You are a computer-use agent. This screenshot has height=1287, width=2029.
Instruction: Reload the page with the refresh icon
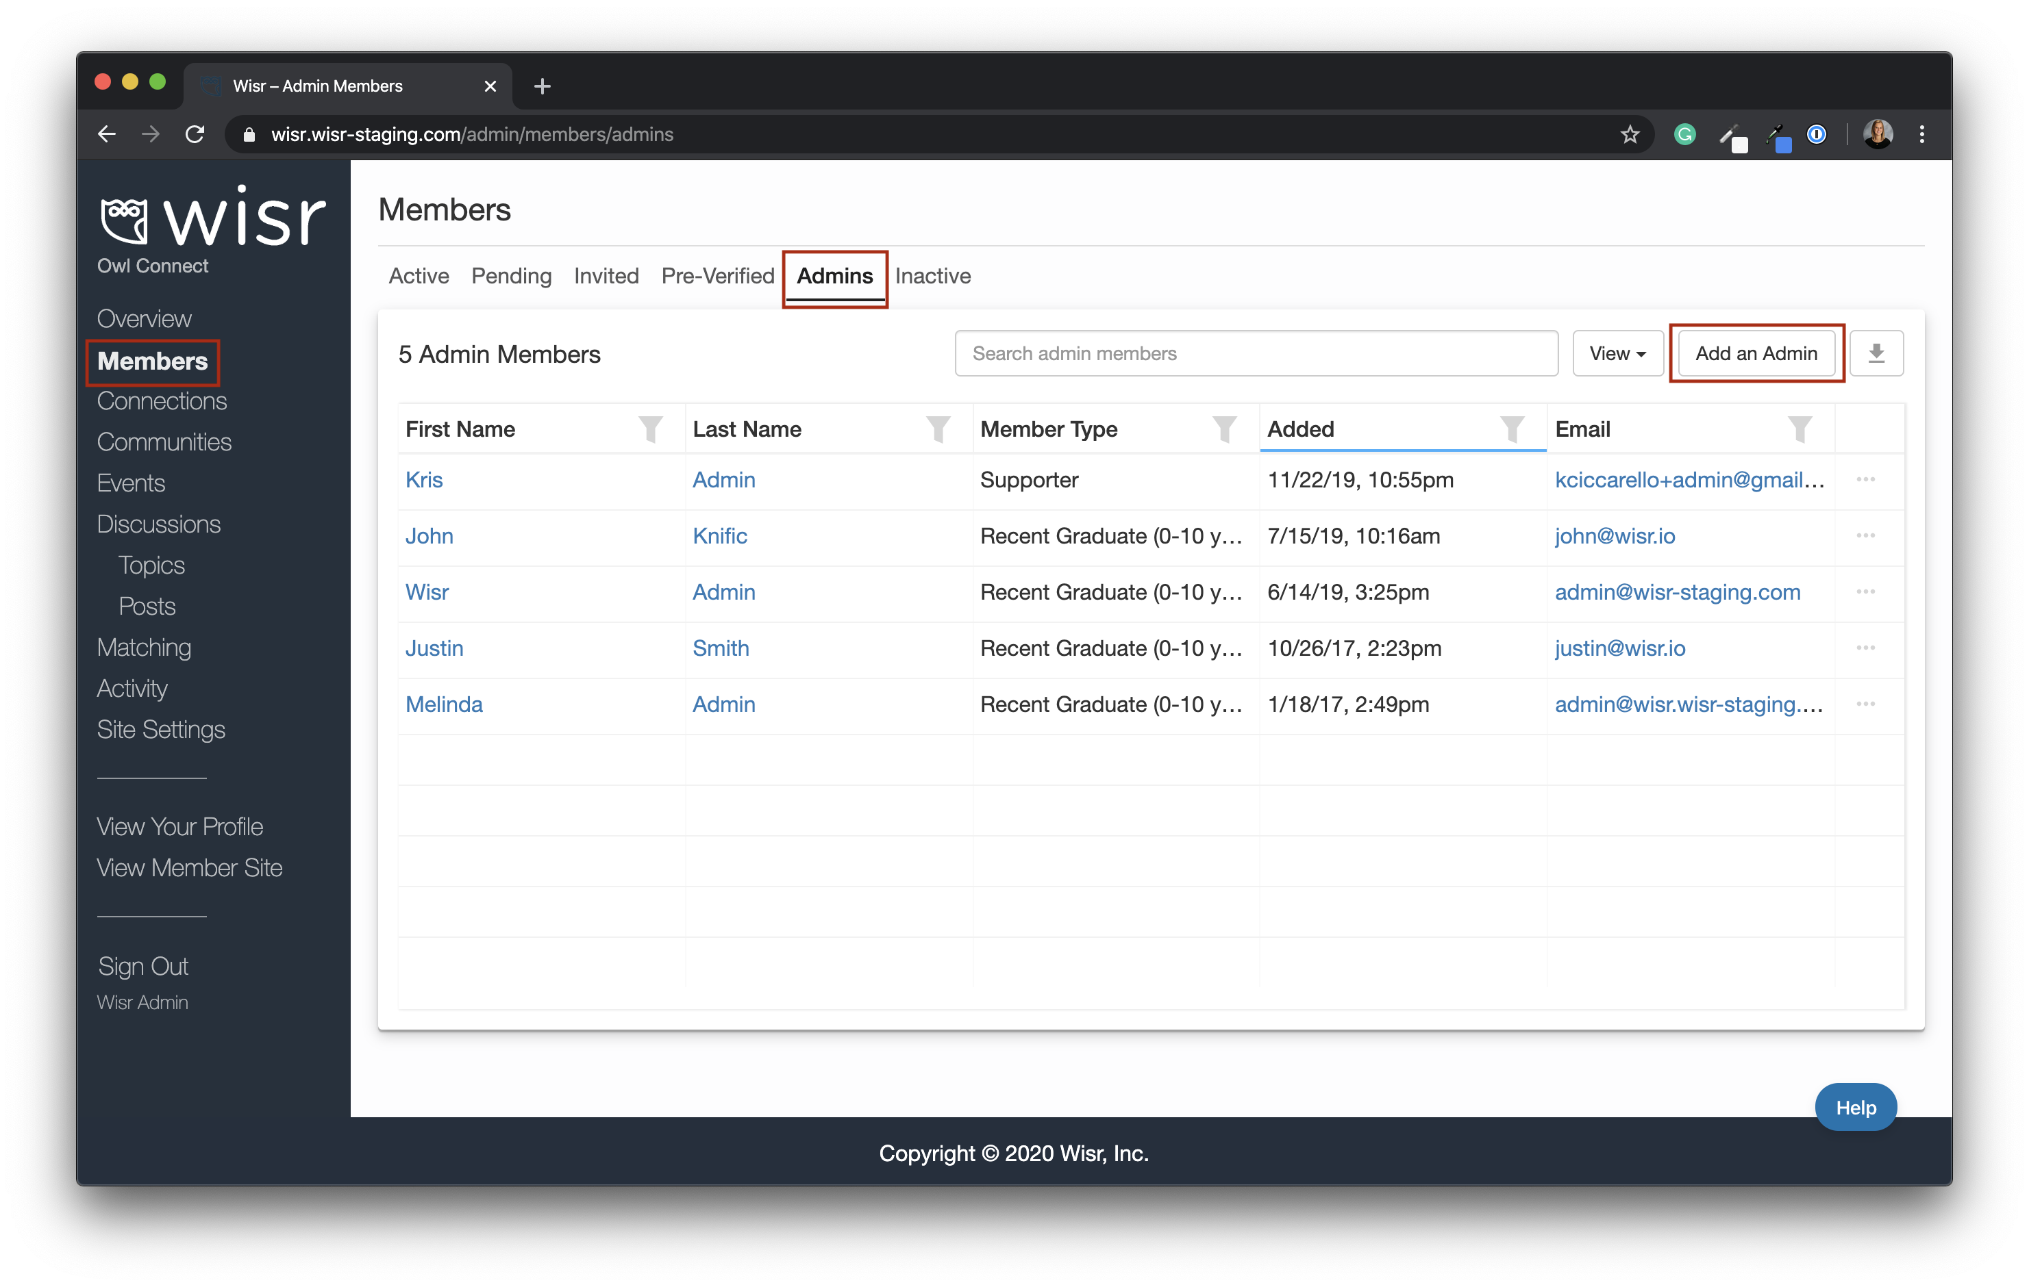[195, 135]
